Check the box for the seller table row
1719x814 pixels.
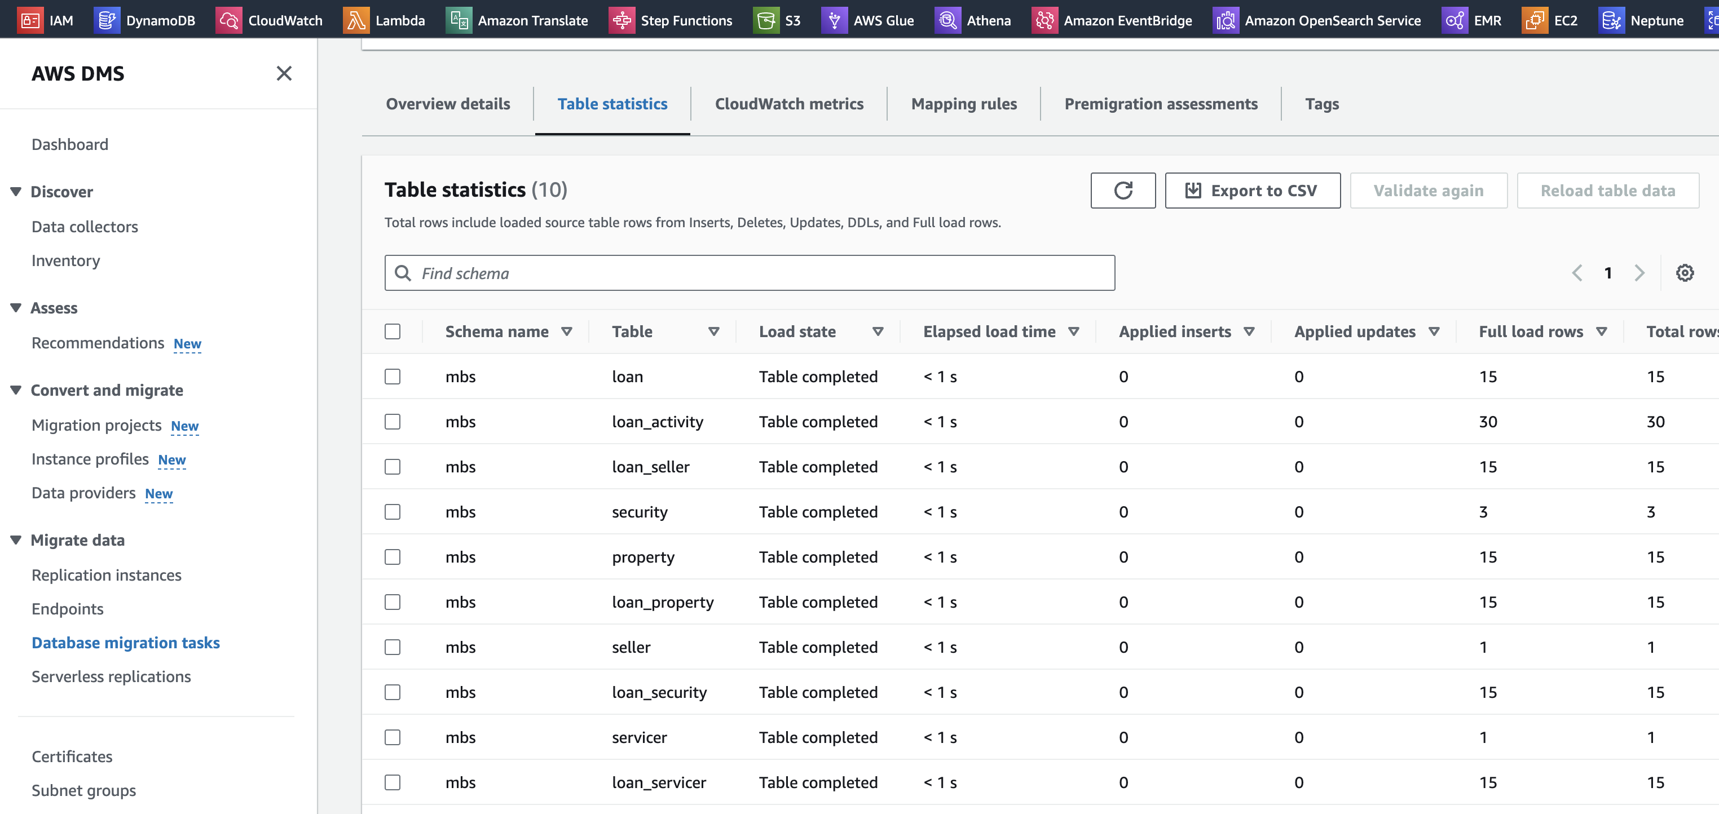click(x=393, y=647)
